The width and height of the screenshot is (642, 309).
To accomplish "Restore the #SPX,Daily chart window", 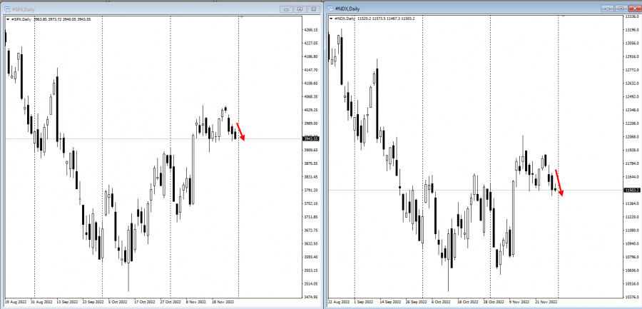I will [x=300, y=9].
